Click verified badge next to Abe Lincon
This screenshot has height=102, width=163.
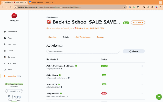[59, 84]
